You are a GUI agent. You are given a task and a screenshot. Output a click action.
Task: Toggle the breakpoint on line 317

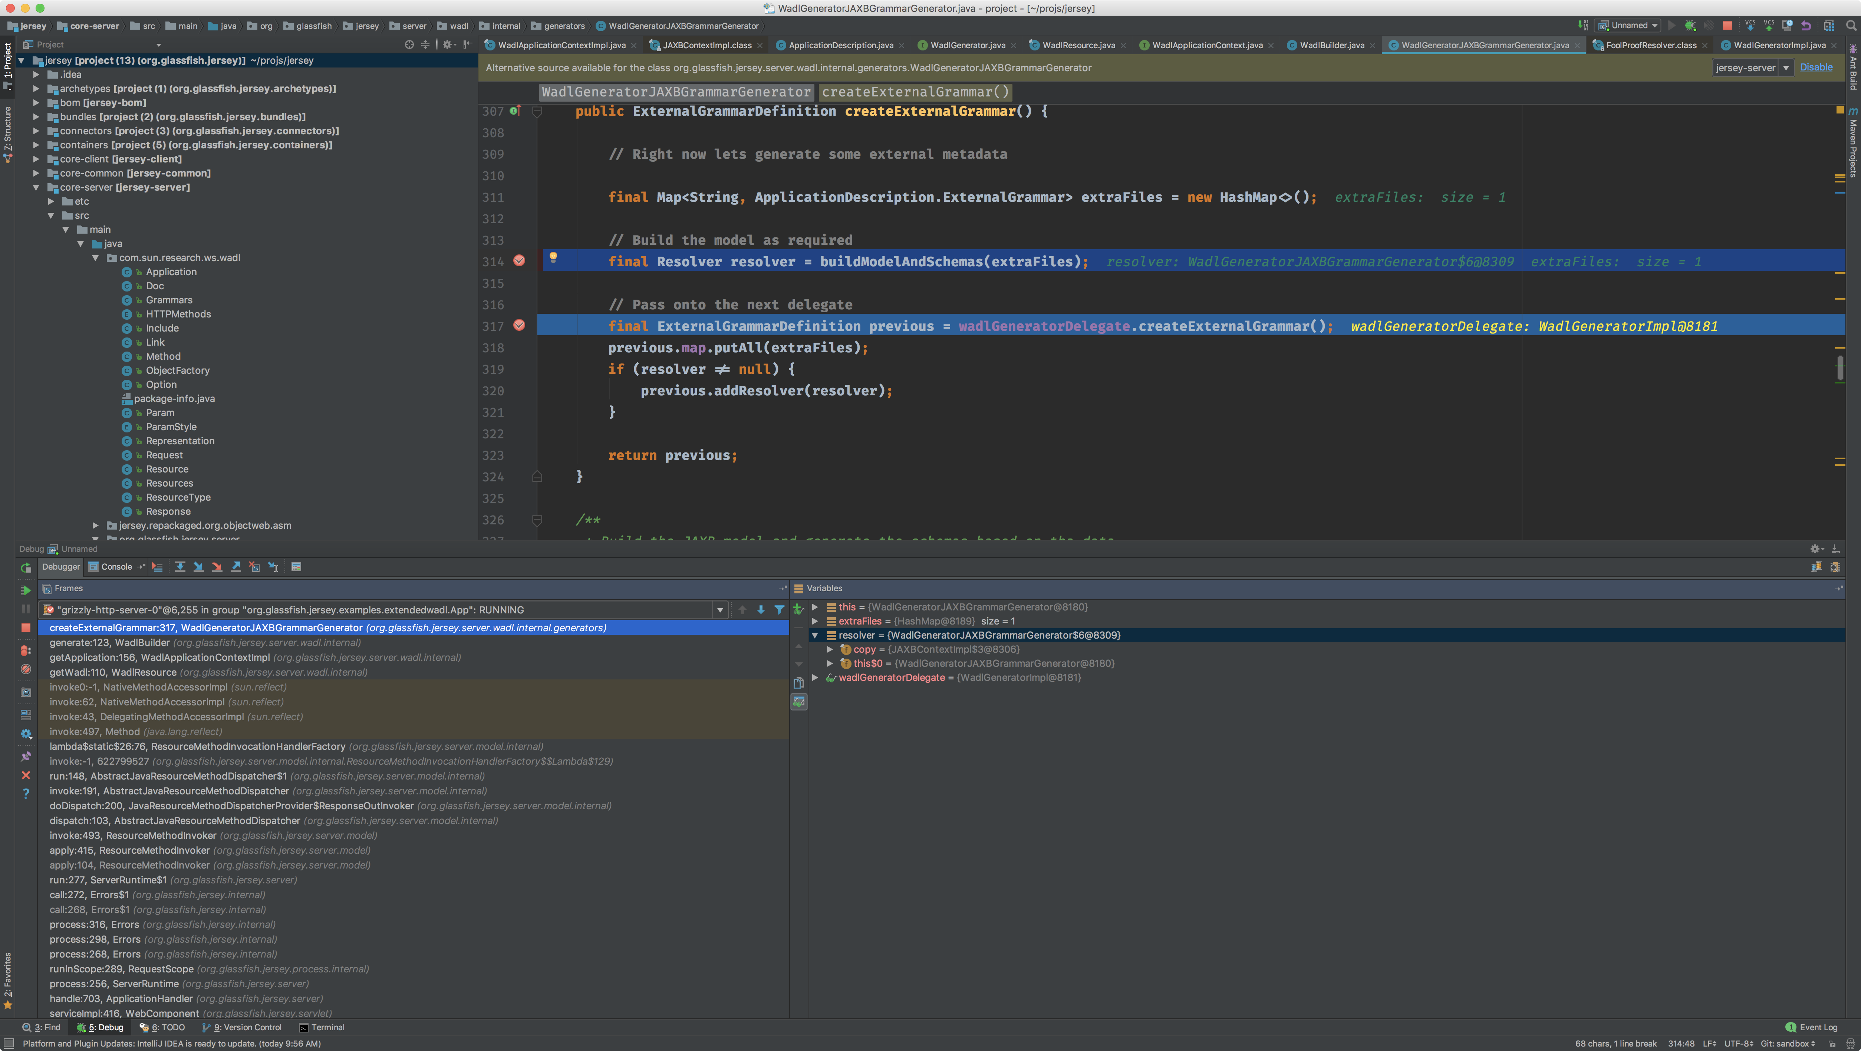[x=520, y=325]
